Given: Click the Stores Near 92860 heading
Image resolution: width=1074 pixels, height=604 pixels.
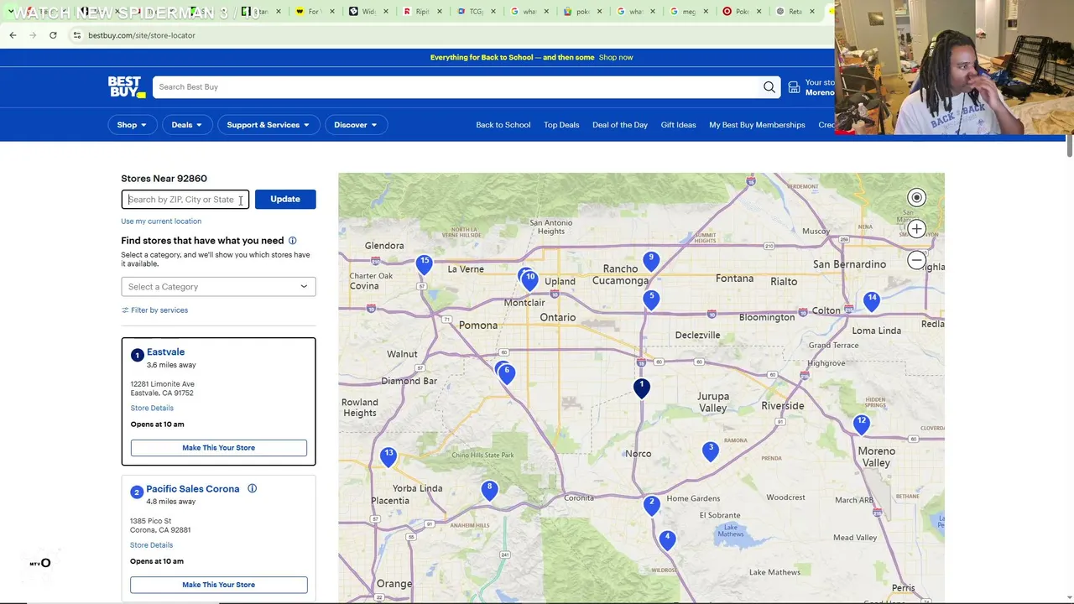Looking at the screenshot, I should tap(164, 179).
